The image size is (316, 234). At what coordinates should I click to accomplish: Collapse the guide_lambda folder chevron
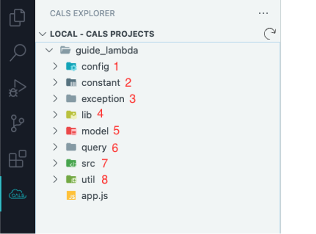(x=48, y=50)
